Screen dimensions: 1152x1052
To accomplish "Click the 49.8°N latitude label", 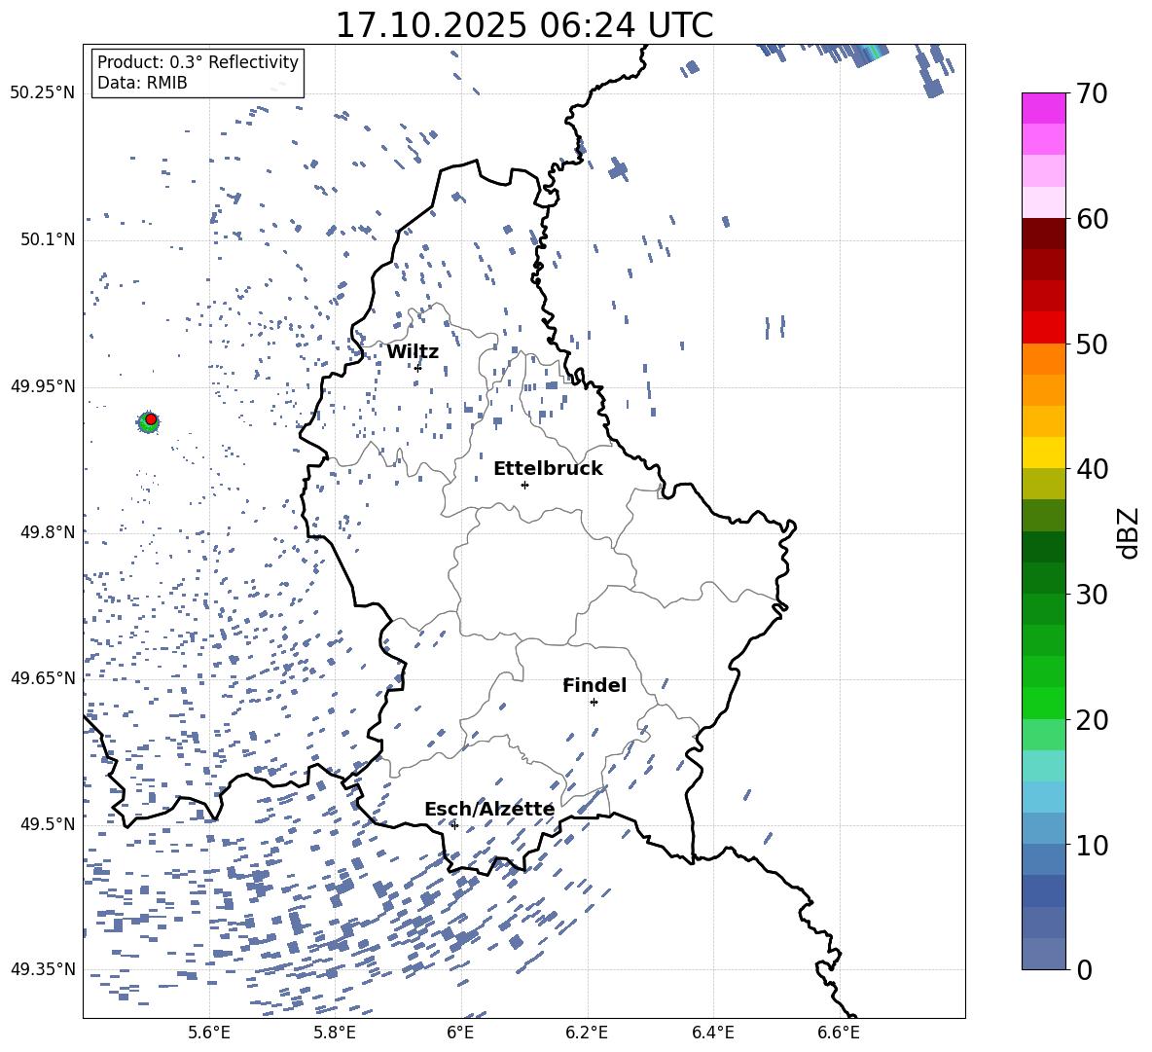I will (48, 532).
